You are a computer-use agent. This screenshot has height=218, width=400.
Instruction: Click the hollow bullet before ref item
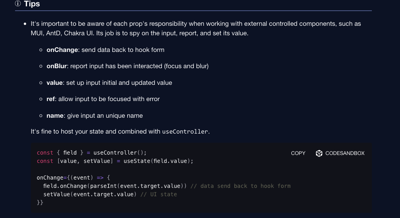pyautogui.click(x=41, y=99)
